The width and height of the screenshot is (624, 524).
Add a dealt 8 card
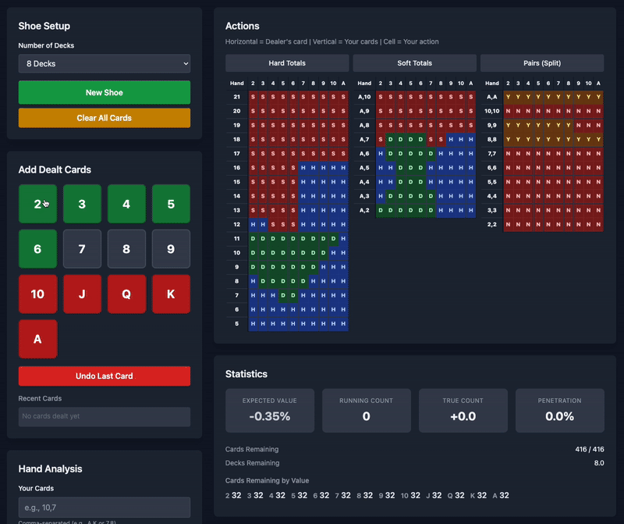(126, 249)
